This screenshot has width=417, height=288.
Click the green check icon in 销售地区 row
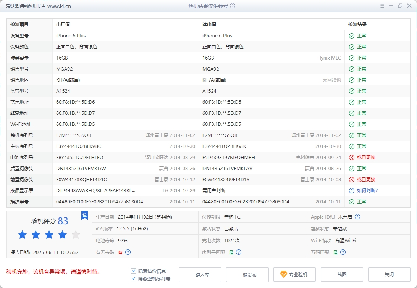352,80
